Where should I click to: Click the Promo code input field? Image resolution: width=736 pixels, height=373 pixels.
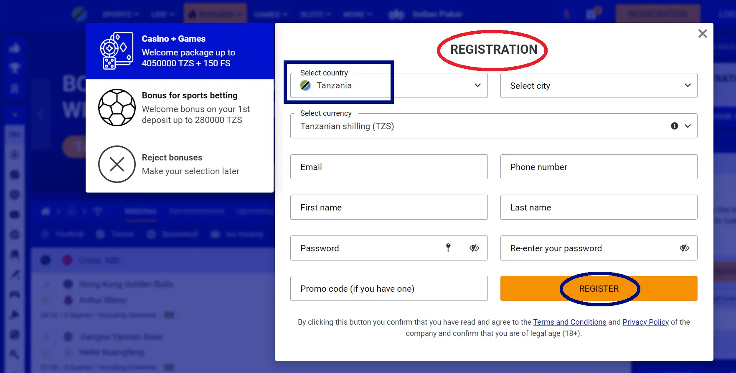click(388, 288)
